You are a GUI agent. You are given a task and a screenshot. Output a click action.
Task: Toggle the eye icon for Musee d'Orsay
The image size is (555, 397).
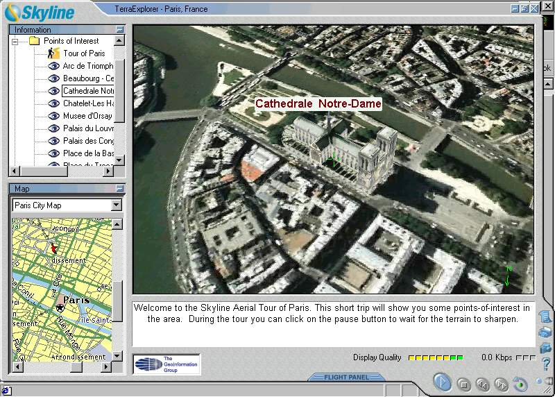pyautogui.click(x=53, y=116)
